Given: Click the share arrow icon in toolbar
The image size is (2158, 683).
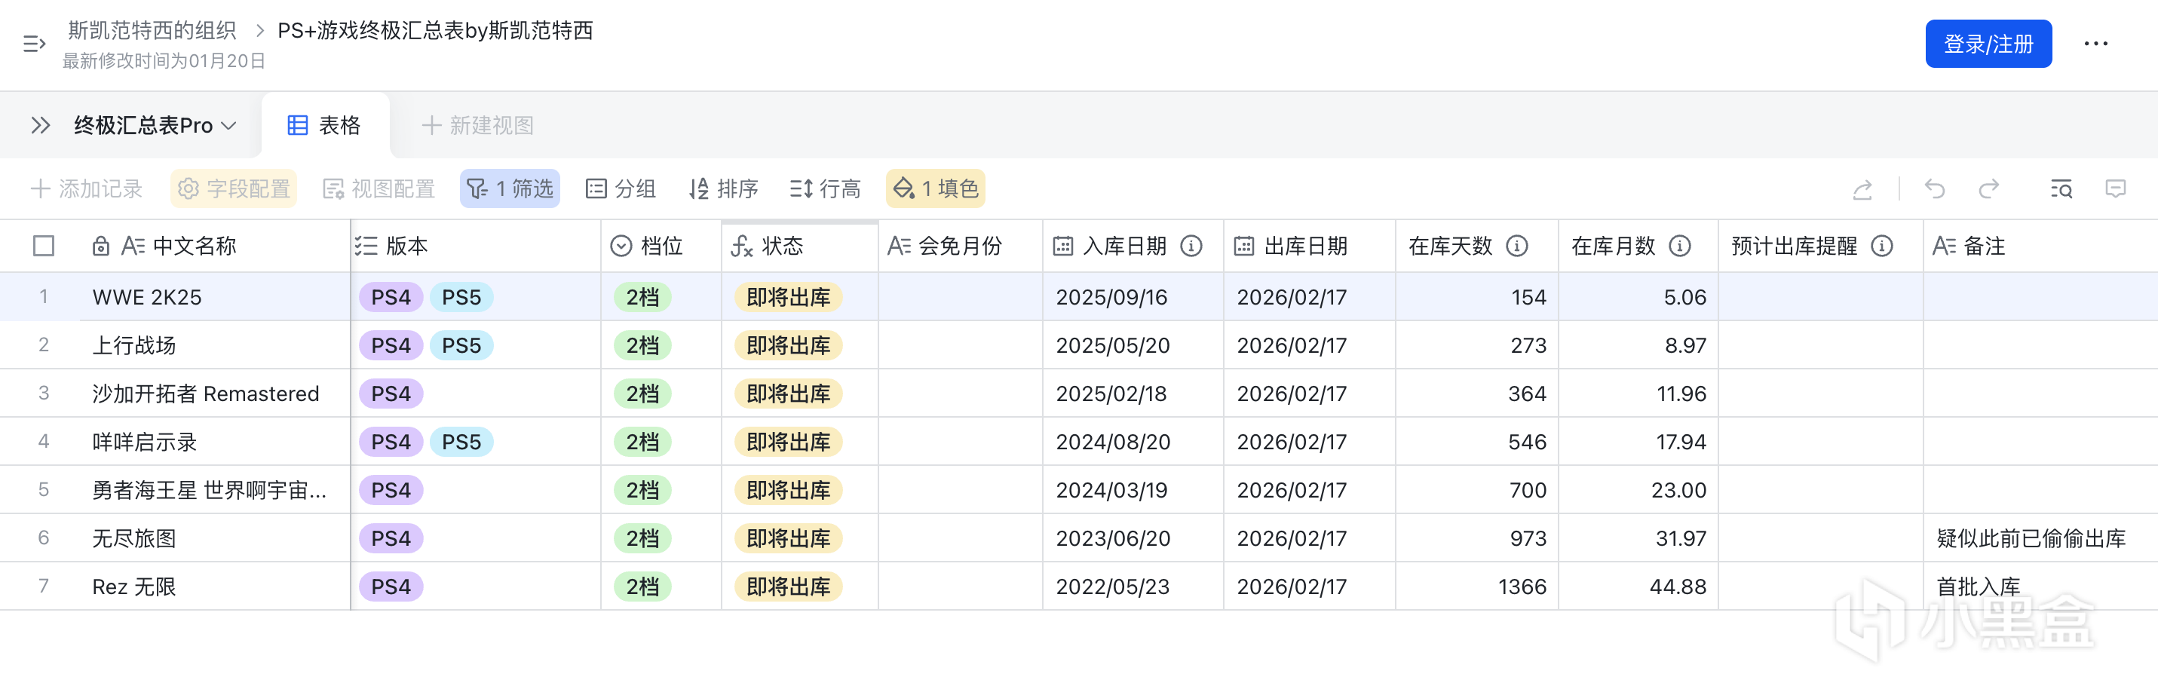Looking at the screenshot, I should click(x=1862, y=189).
